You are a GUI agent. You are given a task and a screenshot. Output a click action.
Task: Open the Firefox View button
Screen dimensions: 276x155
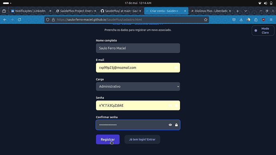[x=4, y=11]
